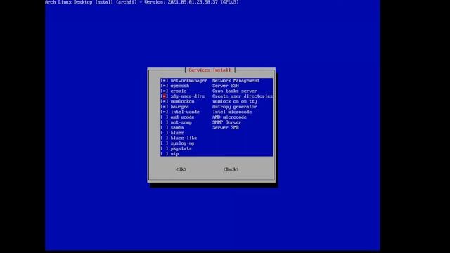Image resolution: width=450 pixels, height=253 pixels.
Task: Uncheck the openssh service checkbox
Action: (x=164, y=86)
